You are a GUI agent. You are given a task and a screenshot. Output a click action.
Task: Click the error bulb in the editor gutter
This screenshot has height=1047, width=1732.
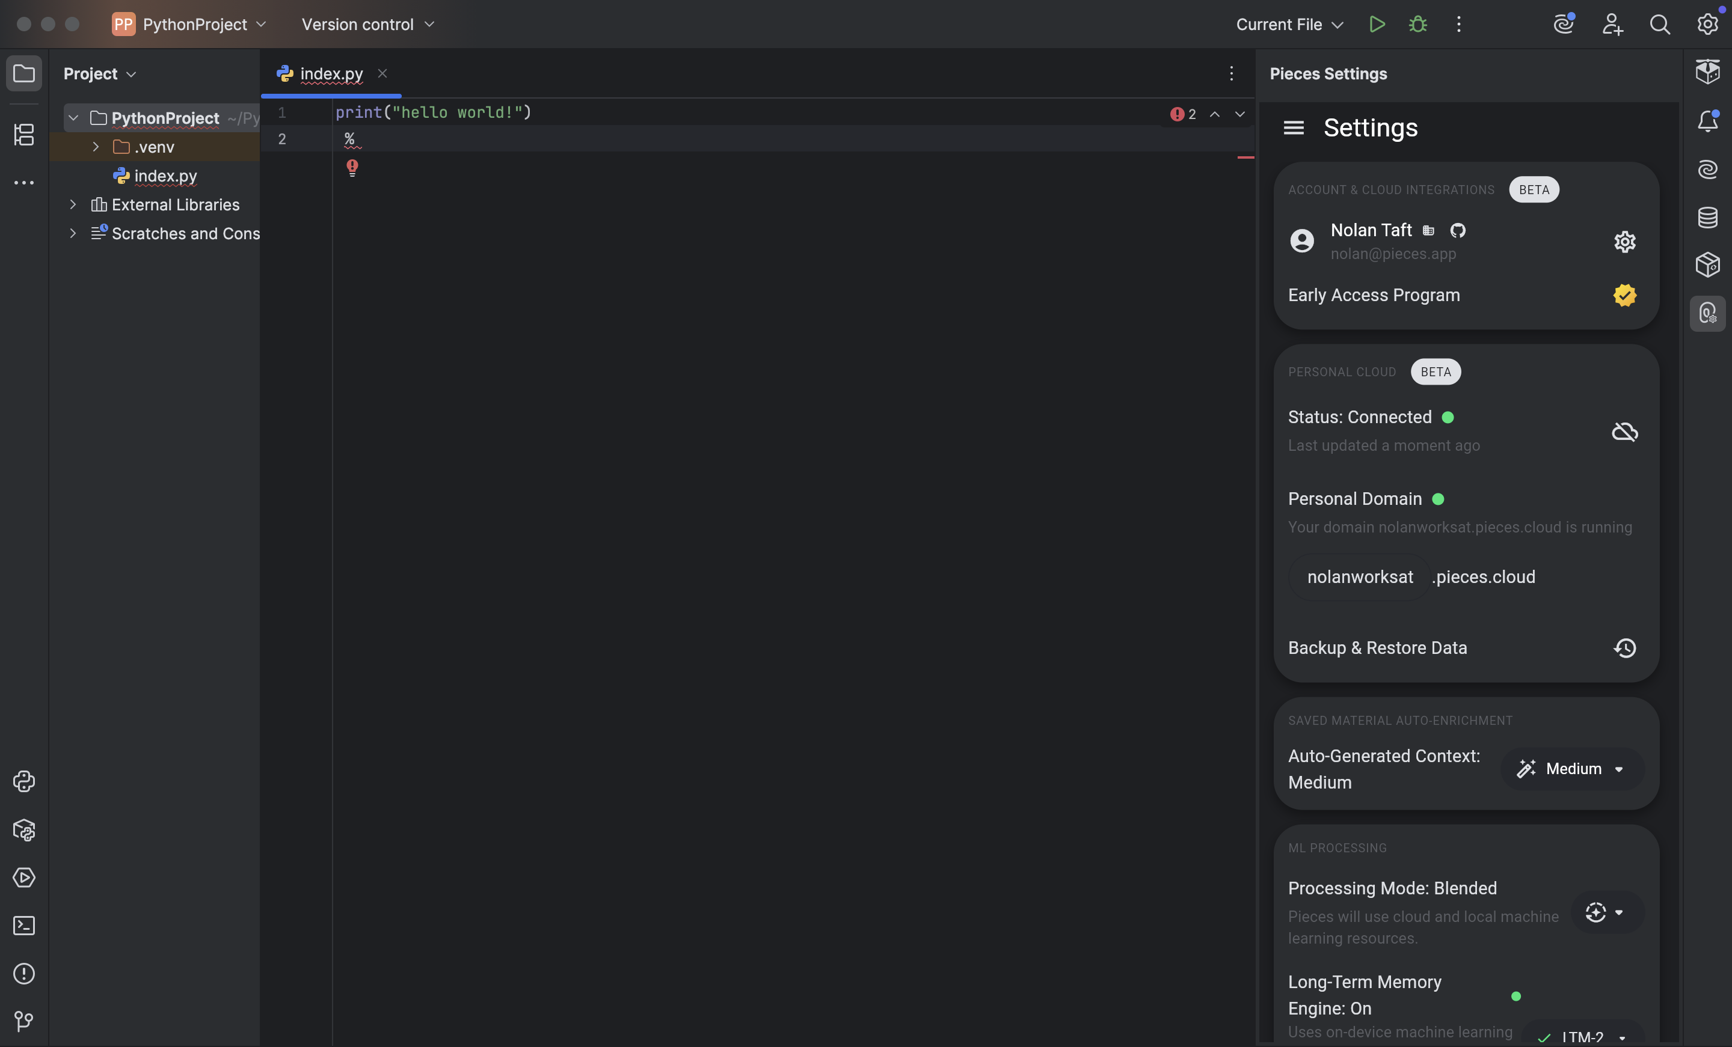coord(352,167)
